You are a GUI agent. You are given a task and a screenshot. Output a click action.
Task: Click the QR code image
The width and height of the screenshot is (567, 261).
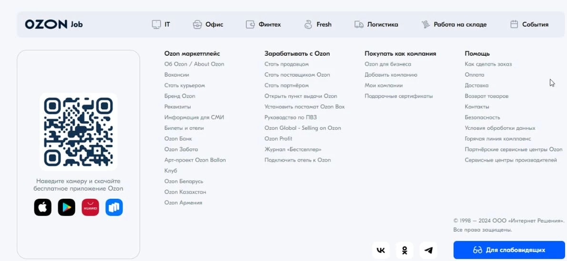(79, 132)
